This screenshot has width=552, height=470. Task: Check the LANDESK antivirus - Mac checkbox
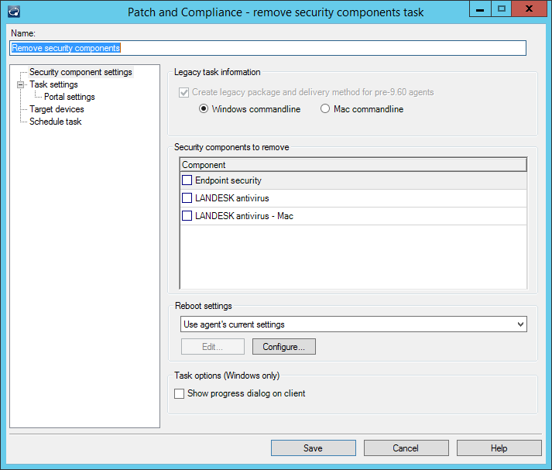tap(187, 215)
